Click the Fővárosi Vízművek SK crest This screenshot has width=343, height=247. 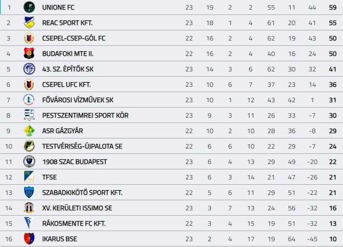(29, 100)
